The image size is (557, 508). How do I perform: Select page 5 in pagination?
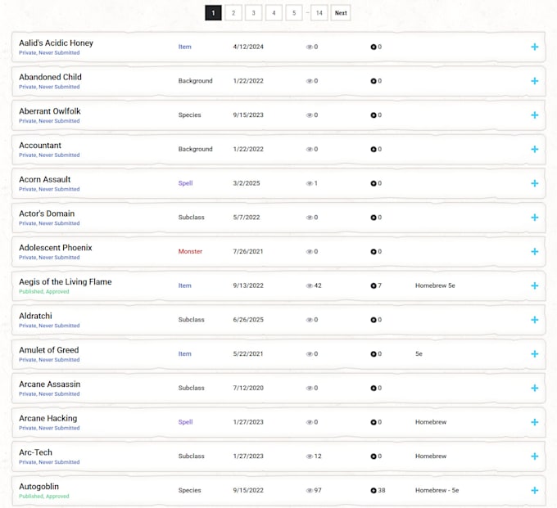(x=294, y=13)
